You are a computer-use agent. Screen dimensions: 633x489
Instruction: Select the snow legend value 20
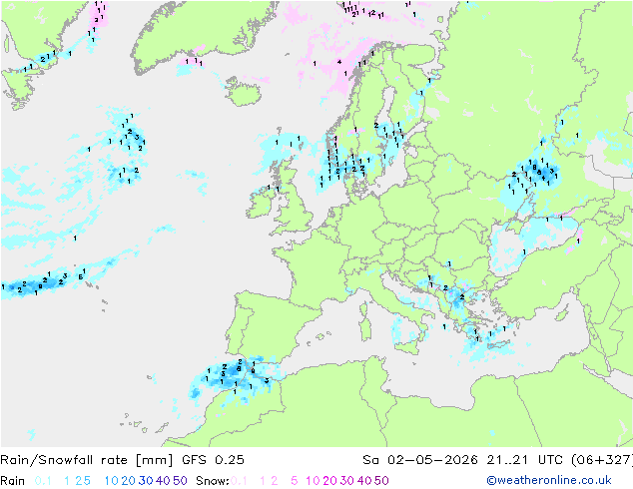tap(329, 481)
